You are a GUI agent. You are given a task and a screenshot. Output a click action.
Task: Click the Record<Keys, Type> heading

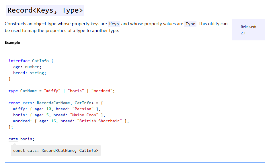(x=45, y=10)
